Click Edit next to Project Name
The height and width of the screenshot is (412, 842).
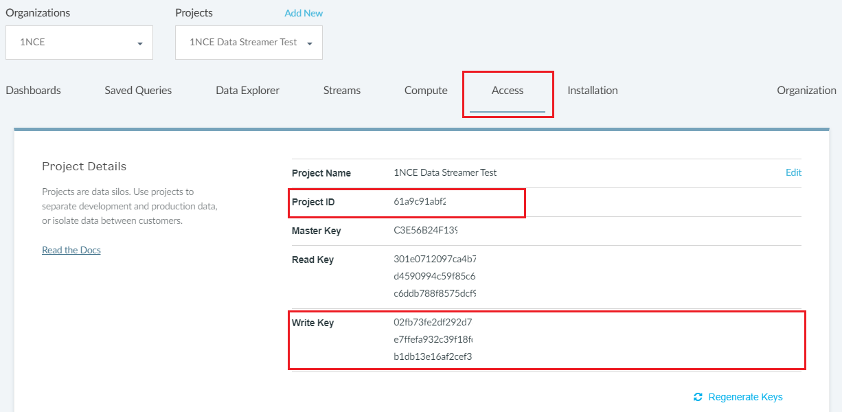tap(793, 173)
